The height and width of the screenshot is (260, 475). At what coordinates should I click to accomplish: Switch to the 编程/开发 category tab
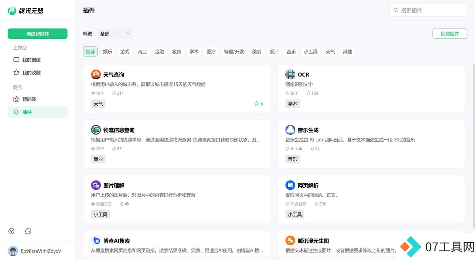point(234,52)
